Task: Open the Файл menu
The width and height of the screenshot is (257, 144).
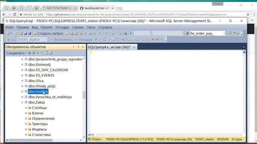Action: (x=10, y=27)
